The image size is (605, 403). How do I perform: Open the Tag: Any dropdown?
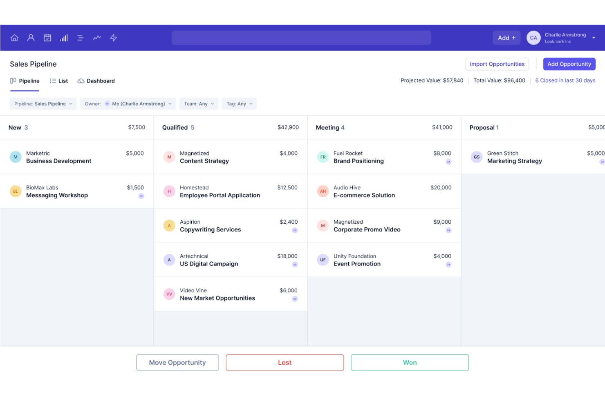[239, 104]
